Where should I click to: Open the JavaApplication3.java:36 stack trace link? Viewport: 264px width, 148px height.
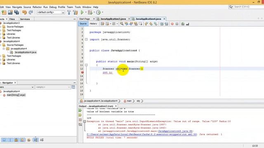coord(175,131)
